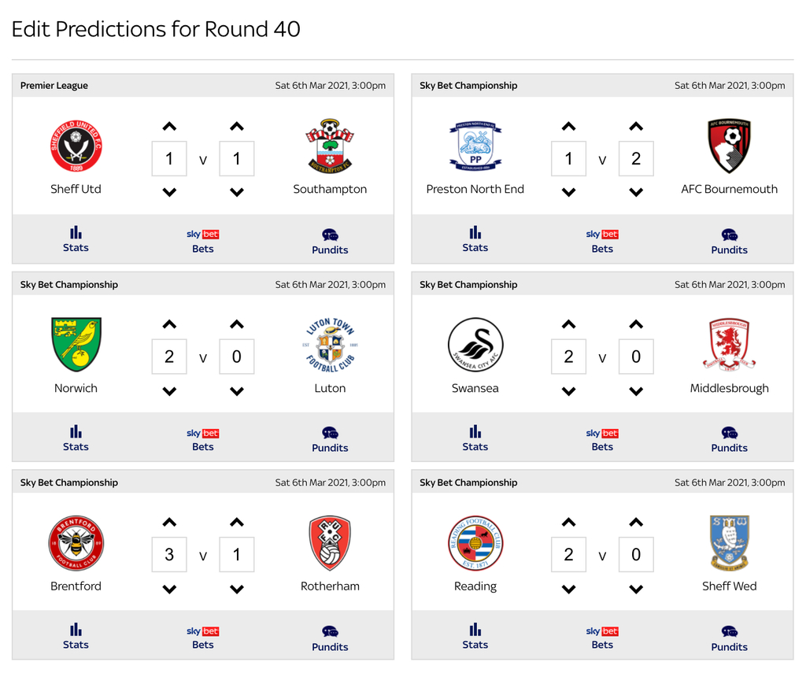This screenshot has height=673, width=806.
Task: Click the Middlesbrough club crest
Action: (x=729, y=345)
